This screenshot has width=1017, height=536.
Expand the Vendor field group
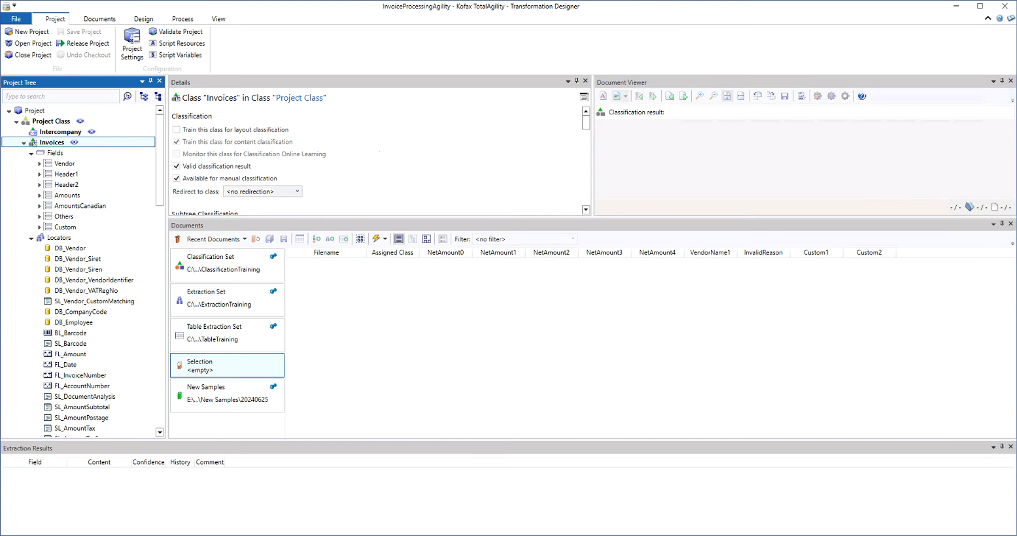click(39, 164)
